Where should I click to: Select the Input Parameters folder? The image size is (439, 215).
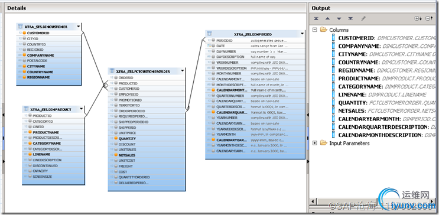click(349, 144)
